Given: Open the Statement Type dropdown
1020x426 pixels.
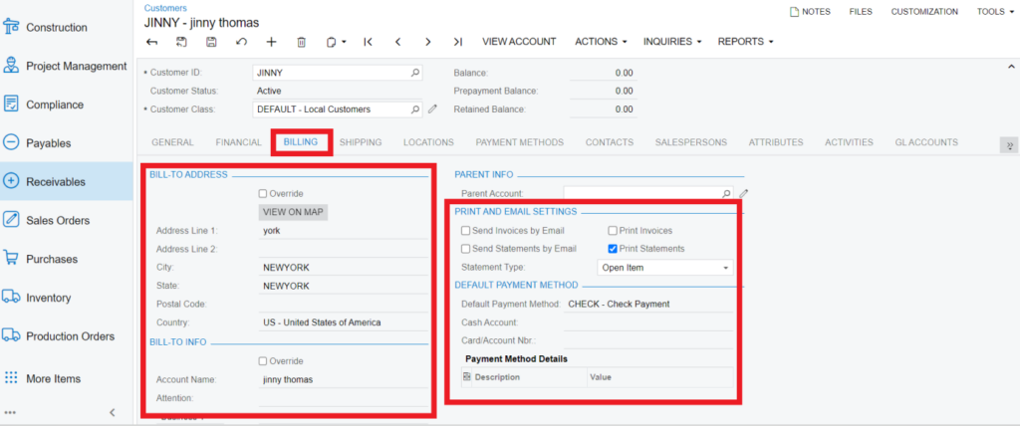Looking at the screenshot, I should coord(664,268).
